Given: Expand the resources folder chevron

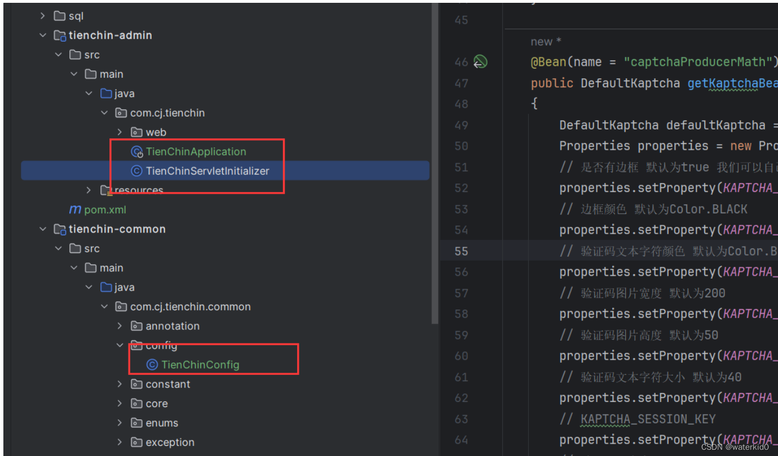Looking at the screenshot, I should [x=89, y=190].
